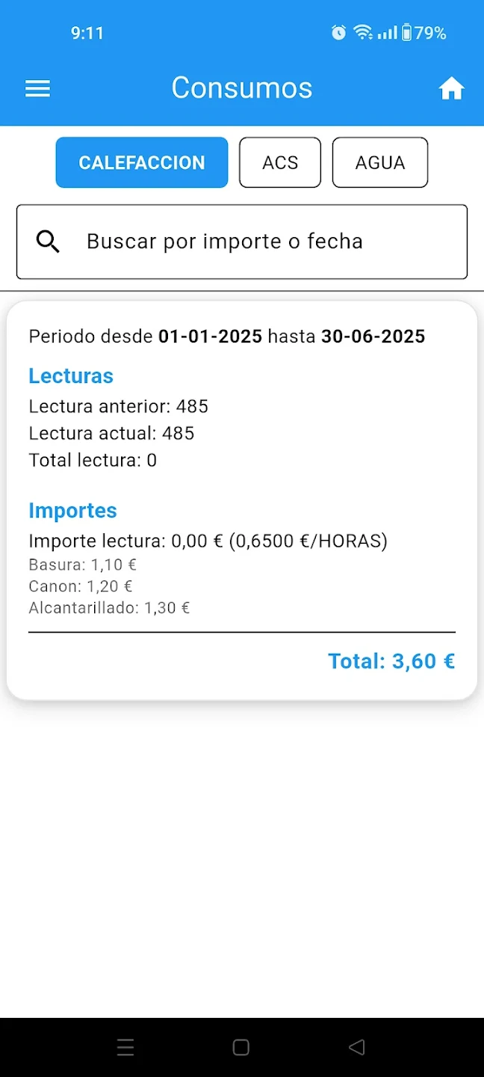Tap the Importe lectura line

208,541
